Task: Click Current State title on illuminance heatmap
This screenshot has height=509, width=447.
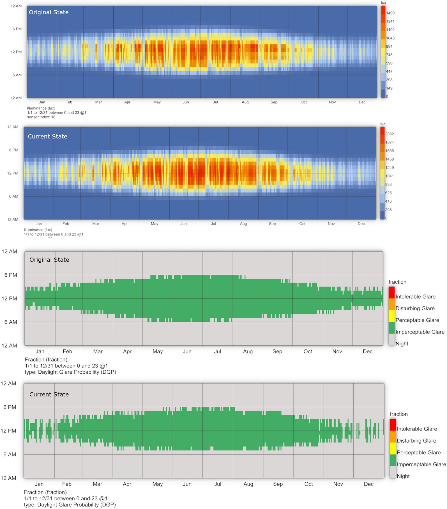Action: click(47, 136)
